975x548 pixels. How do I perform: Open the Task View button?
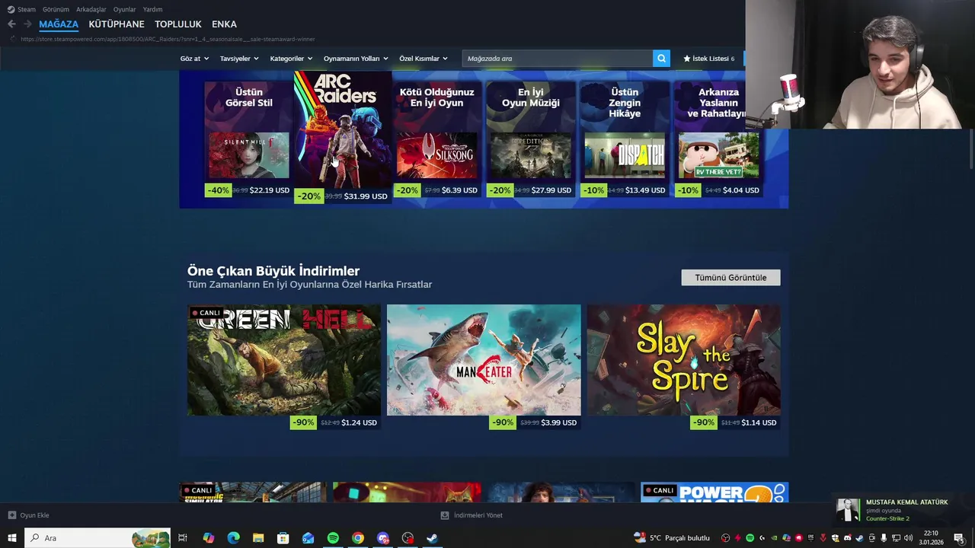pyautogui.click(x=183, y=538)
